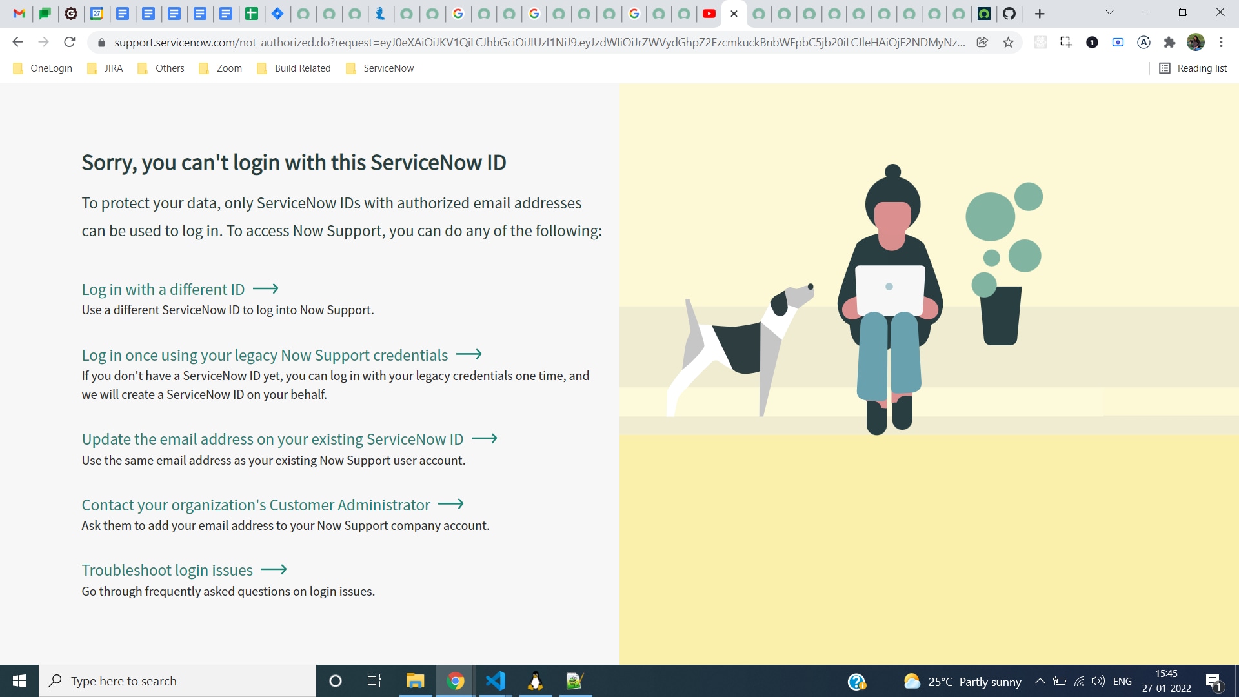Open Visual Studio Code from the taskbar

[x=495, y=681]
